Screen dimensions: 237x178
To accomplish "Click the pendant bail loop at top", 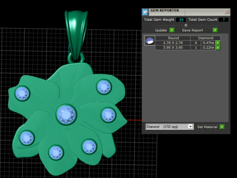I will point(76,35).
